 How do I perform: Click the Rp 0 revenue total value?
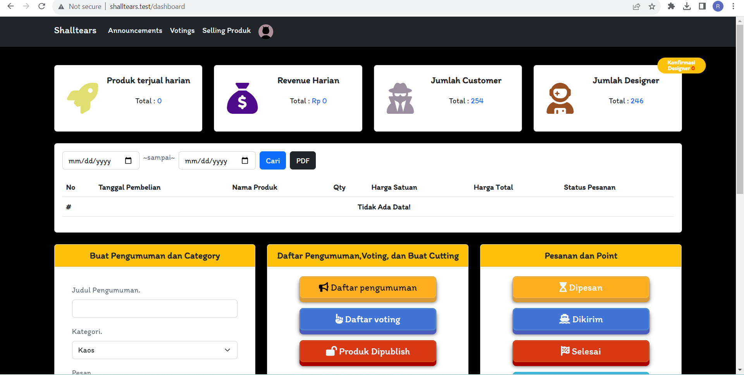(x=319, y=101)
